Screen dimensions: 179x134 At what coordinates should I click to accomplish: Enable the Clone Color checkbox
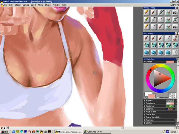tap(158, 97)
